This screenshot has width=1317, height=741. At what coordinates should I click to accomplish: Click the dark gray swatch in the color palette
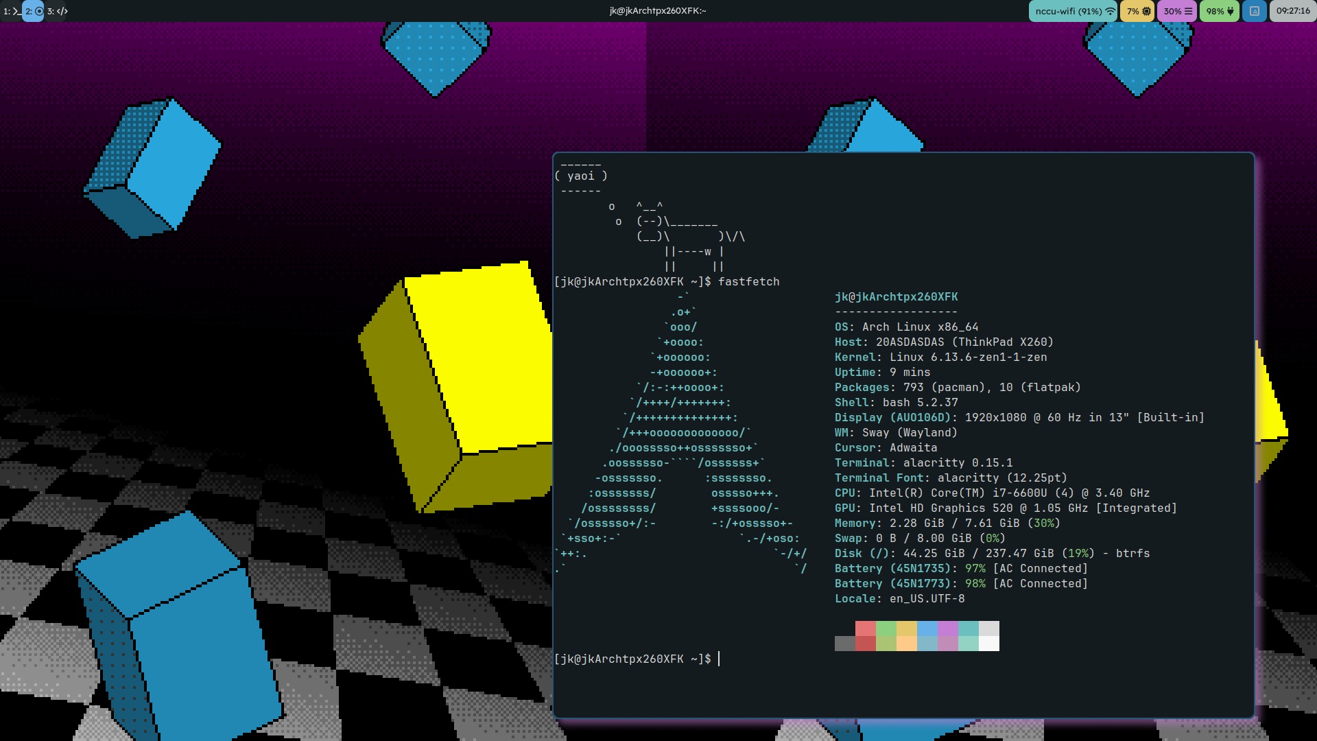pos(845,644)
